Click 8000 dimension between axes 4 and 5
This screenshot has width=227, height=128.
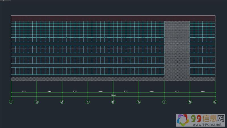click(x=100, y=91)
